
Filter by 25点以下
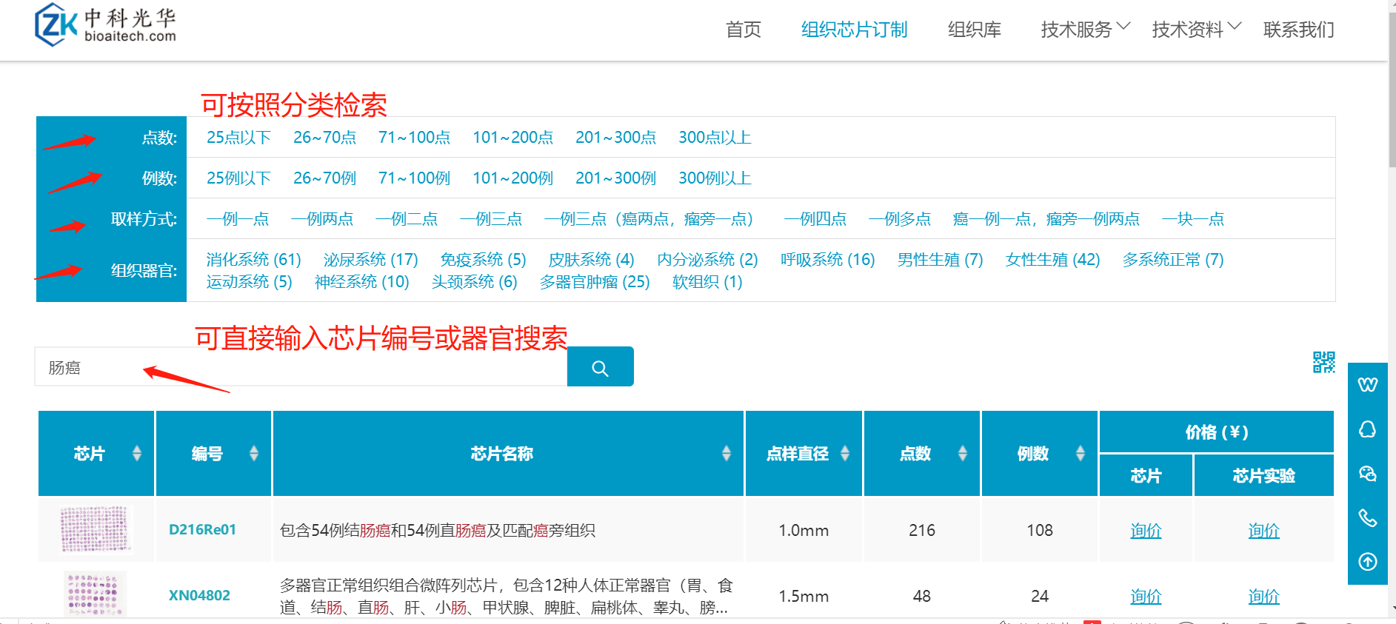(x=238, y=138)
